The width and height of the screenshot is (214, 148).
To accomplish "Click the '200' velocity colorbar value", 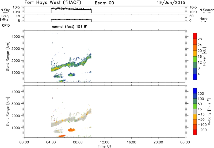I will (201, 94).
